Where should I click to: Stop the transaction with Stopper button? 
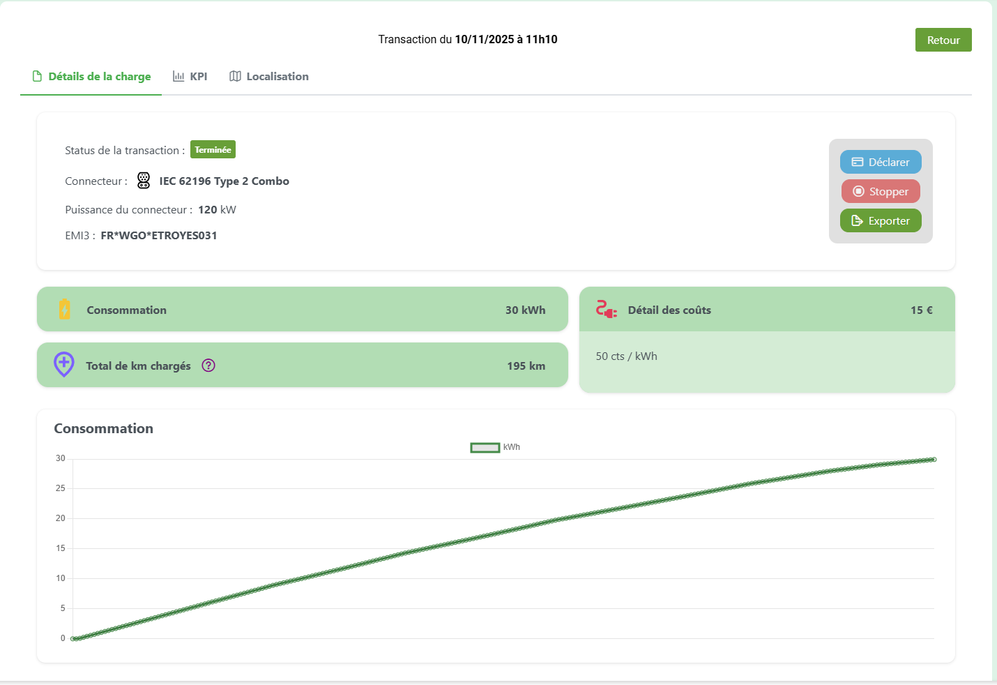[x=881, y=191]
